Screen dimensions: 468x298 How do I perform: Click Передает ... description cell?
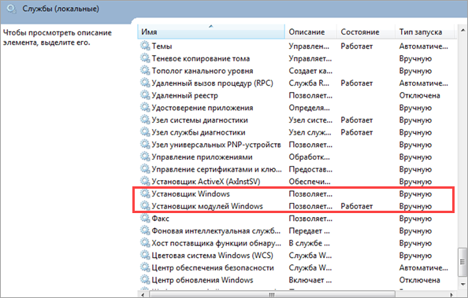tap(309, 231)
